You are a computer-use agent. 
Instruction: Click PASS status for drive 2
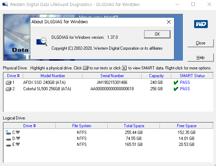point(185,89)
